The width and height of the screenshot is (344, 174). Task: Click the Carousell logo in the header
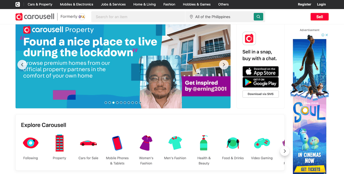[x=35, y=17]
